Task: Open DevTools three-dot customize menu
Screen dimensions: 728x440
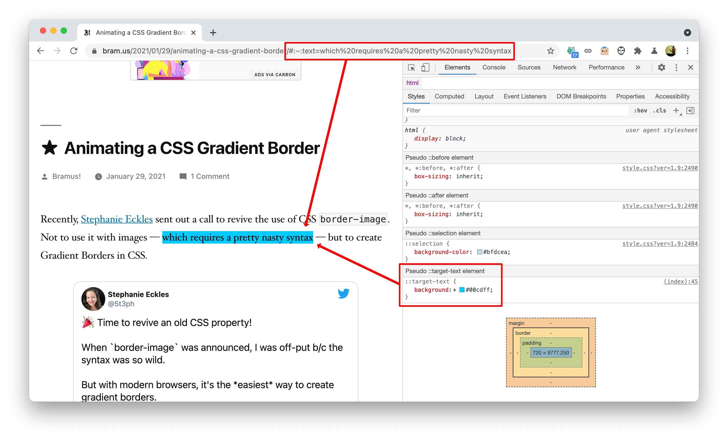Action: [676, 68]
